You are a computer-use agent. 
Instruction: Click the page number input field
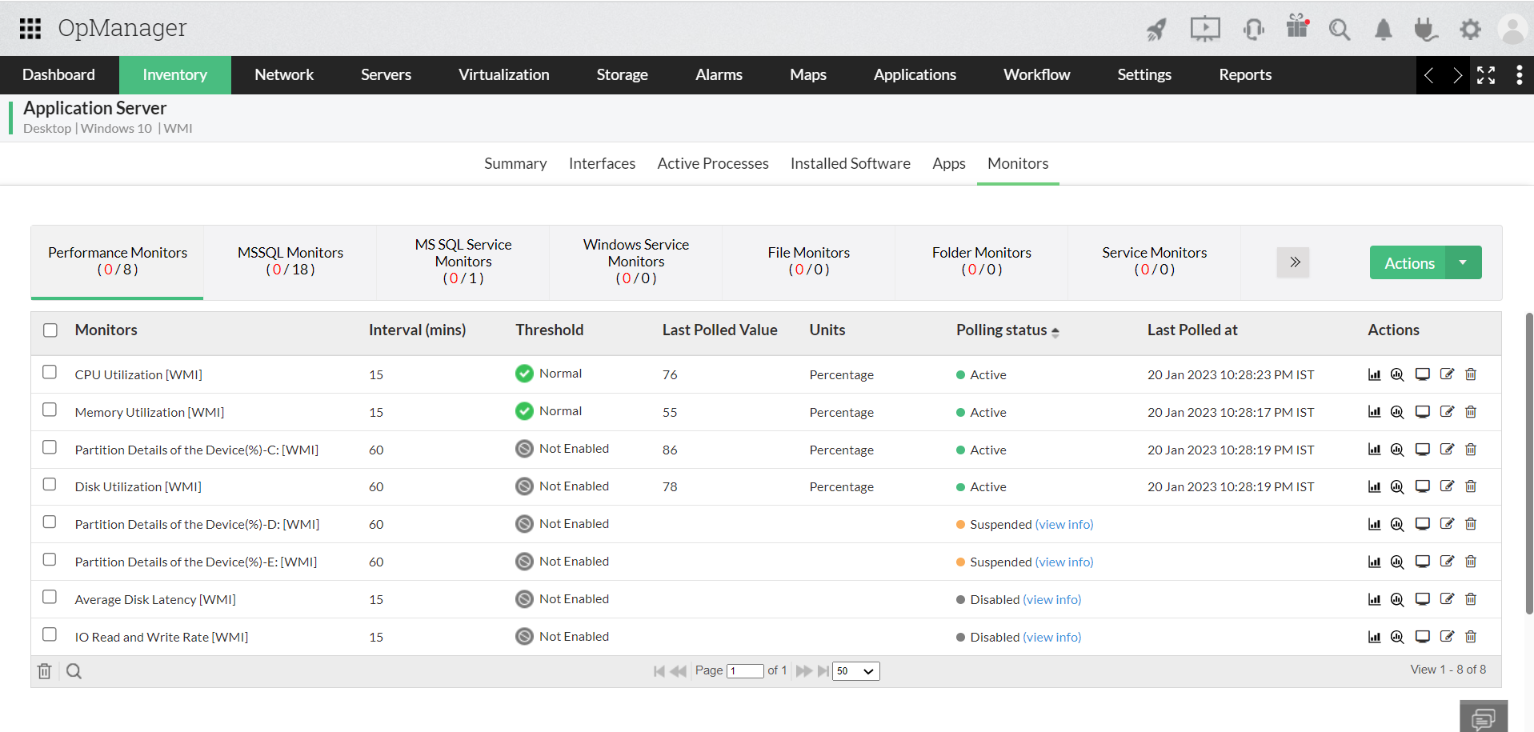pos(745,671)
